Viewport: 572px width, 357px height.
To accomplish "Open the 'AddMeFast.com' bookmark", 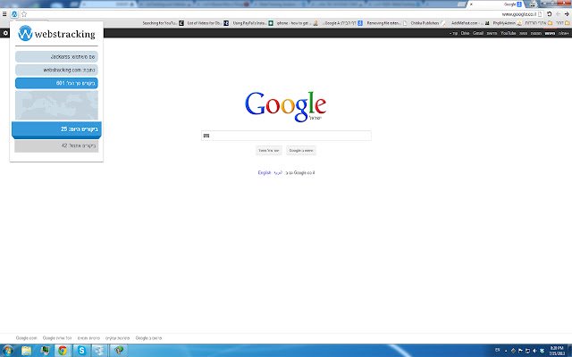I will (470, 23).
